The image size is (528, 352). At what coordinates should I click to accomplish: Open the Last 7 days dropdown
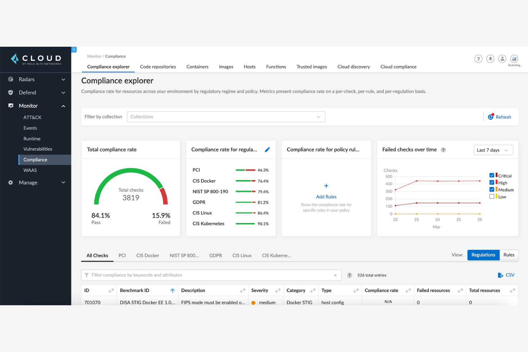493,150
